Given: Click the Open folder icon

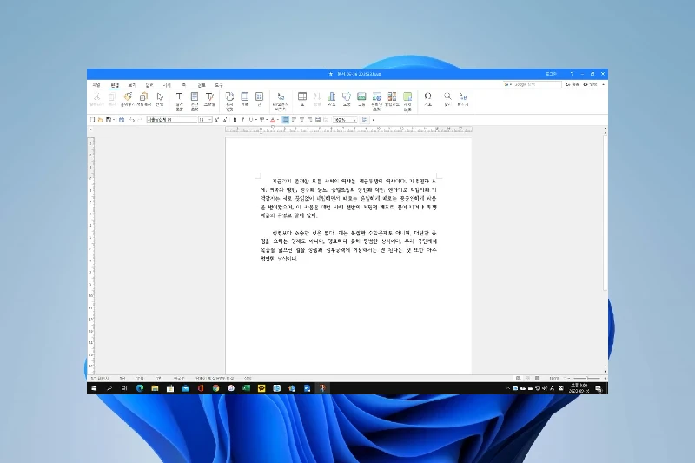Looking at the screenshot, I should coord(100,120).
